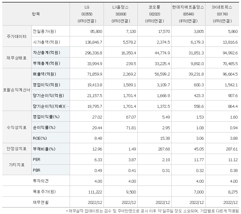241x214 pixels.
Task: Click 현대지에프홀딩스 target price 7,000
Action: pyautogui.click(x=199, y=192)
